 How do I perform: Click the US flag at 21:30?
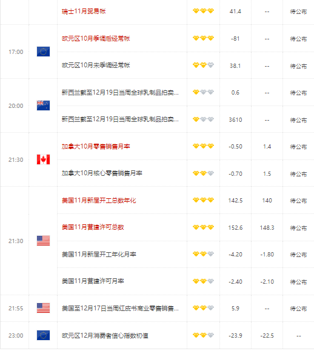(43, 241)
